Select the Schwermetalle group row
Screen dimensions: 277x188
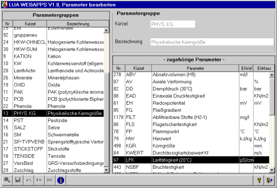pos(53,135)
